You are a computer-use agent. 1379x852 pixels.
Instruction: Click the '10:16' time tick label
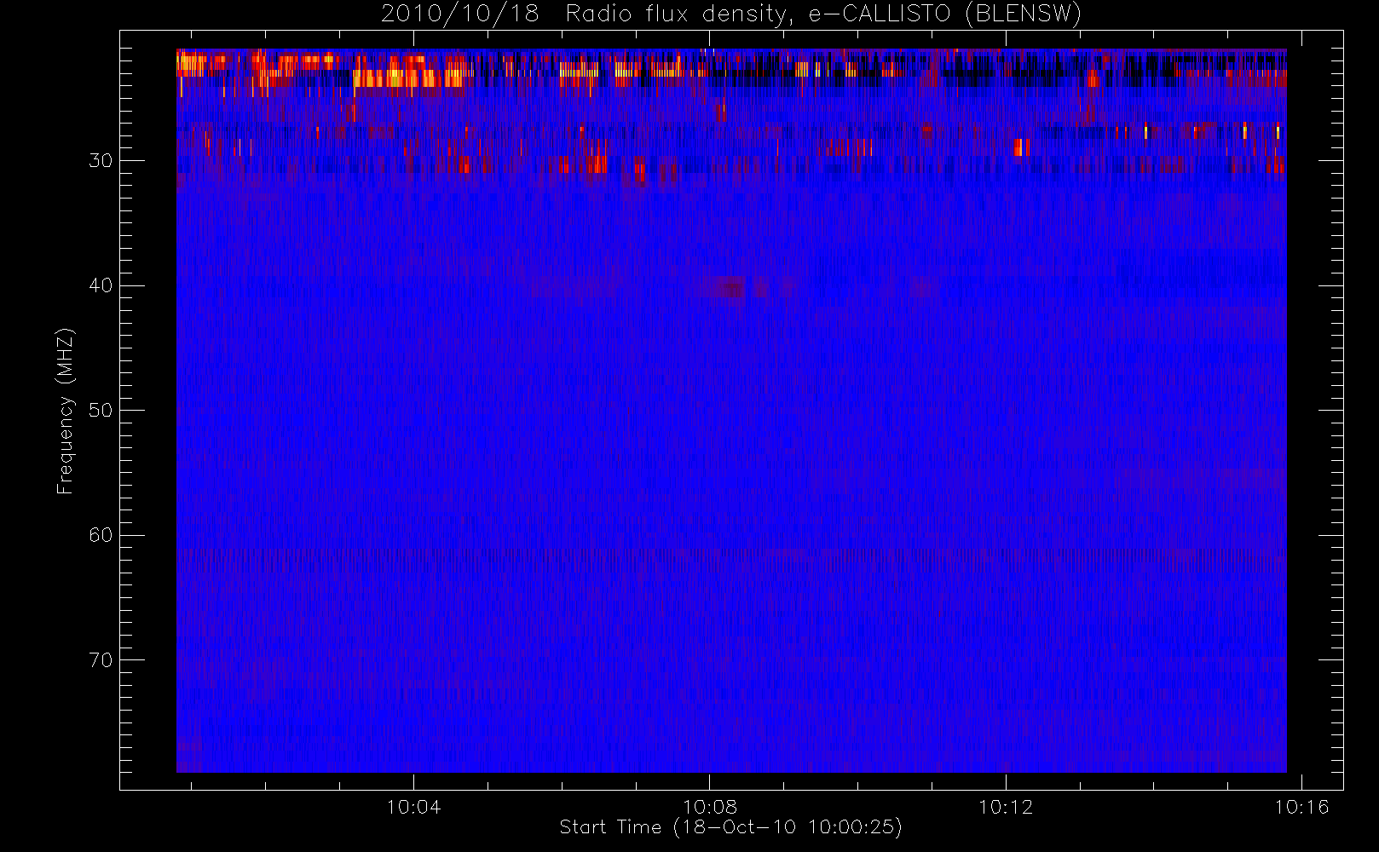tap(1301, 807)
